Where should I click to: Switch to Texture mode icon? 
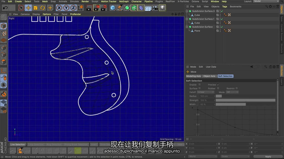(4, 33)
